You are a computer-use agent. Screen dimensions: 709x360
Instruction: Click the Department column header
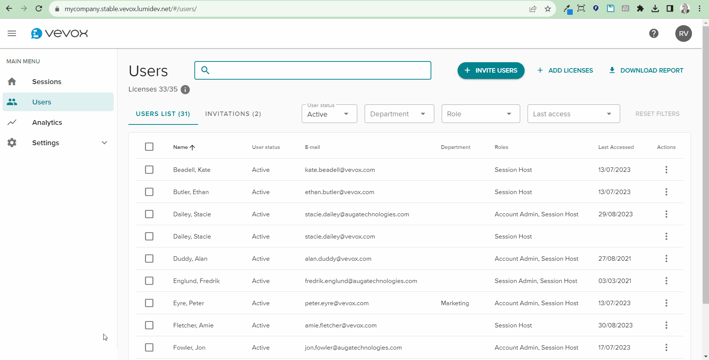(x=456, y=147)
